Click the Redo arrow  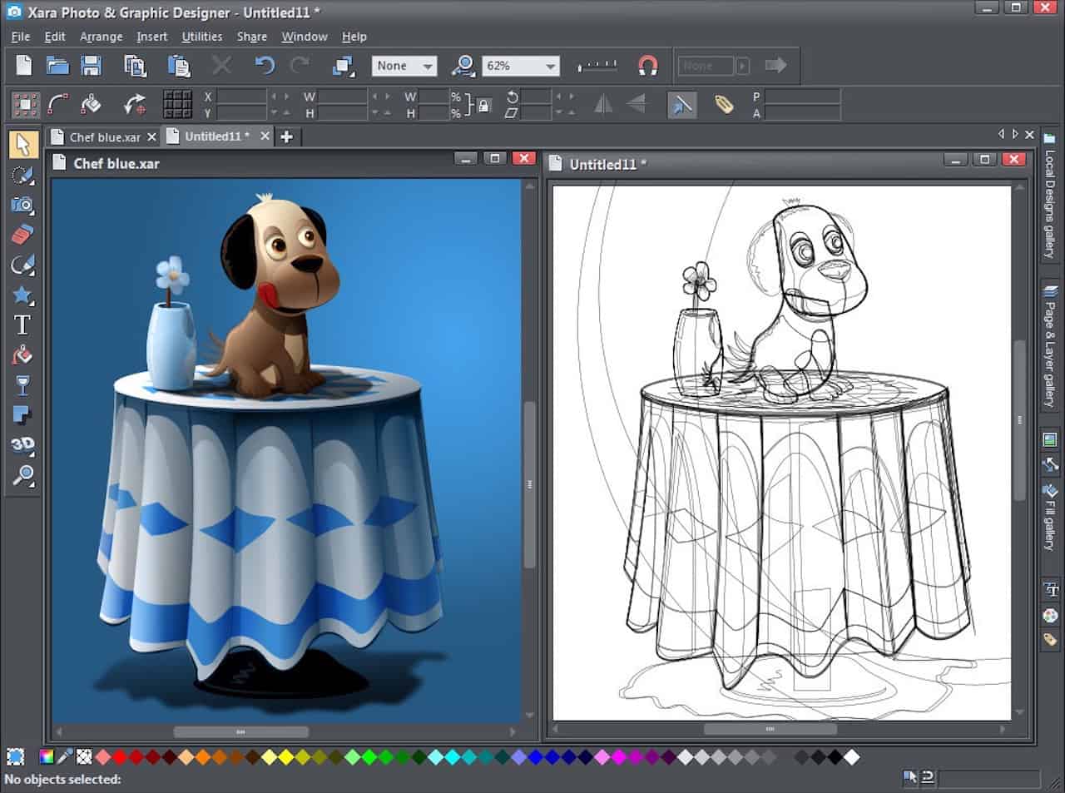click(x=300, y=66)
